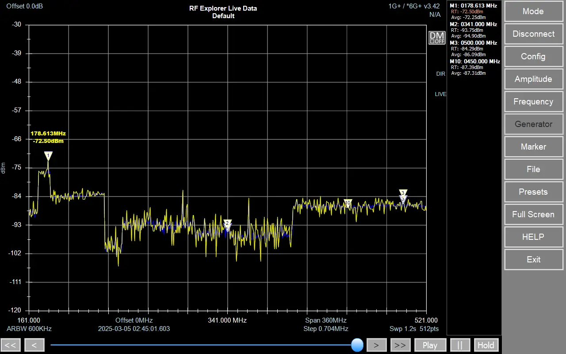Open the Mode menu
The image size is (566, 354).
pyautogui.click(x=533, y=12)
